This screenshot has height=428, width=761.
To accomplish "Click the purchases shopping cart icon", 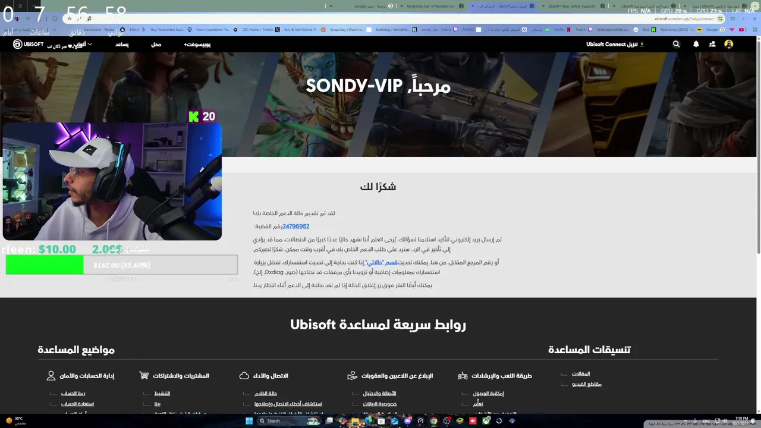I will pyautogui.click(x=144, y=376).
